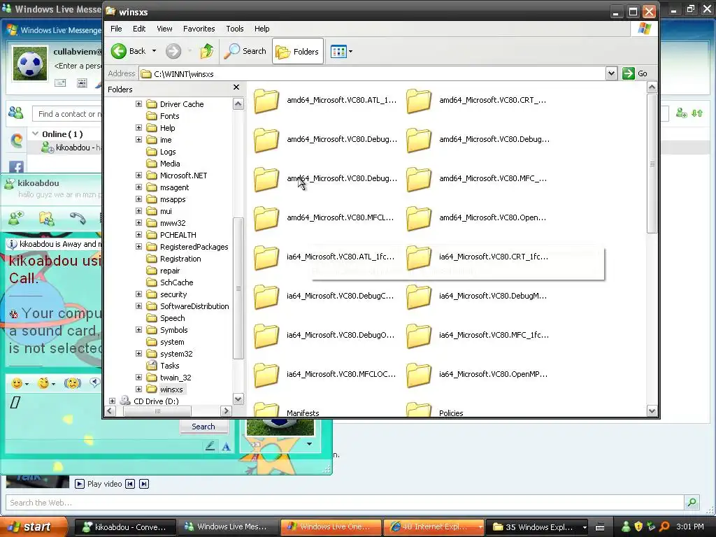Click folder tree scrollbar up arrow
The height and width of the screenshot is (537, 716).
[x=238, y=104]
